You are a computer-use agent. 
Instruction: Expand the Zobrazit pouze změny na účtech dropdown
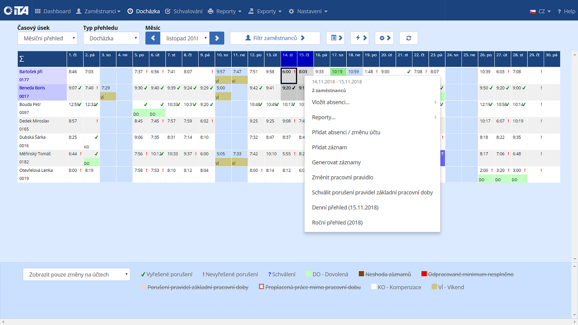point(76,275)
